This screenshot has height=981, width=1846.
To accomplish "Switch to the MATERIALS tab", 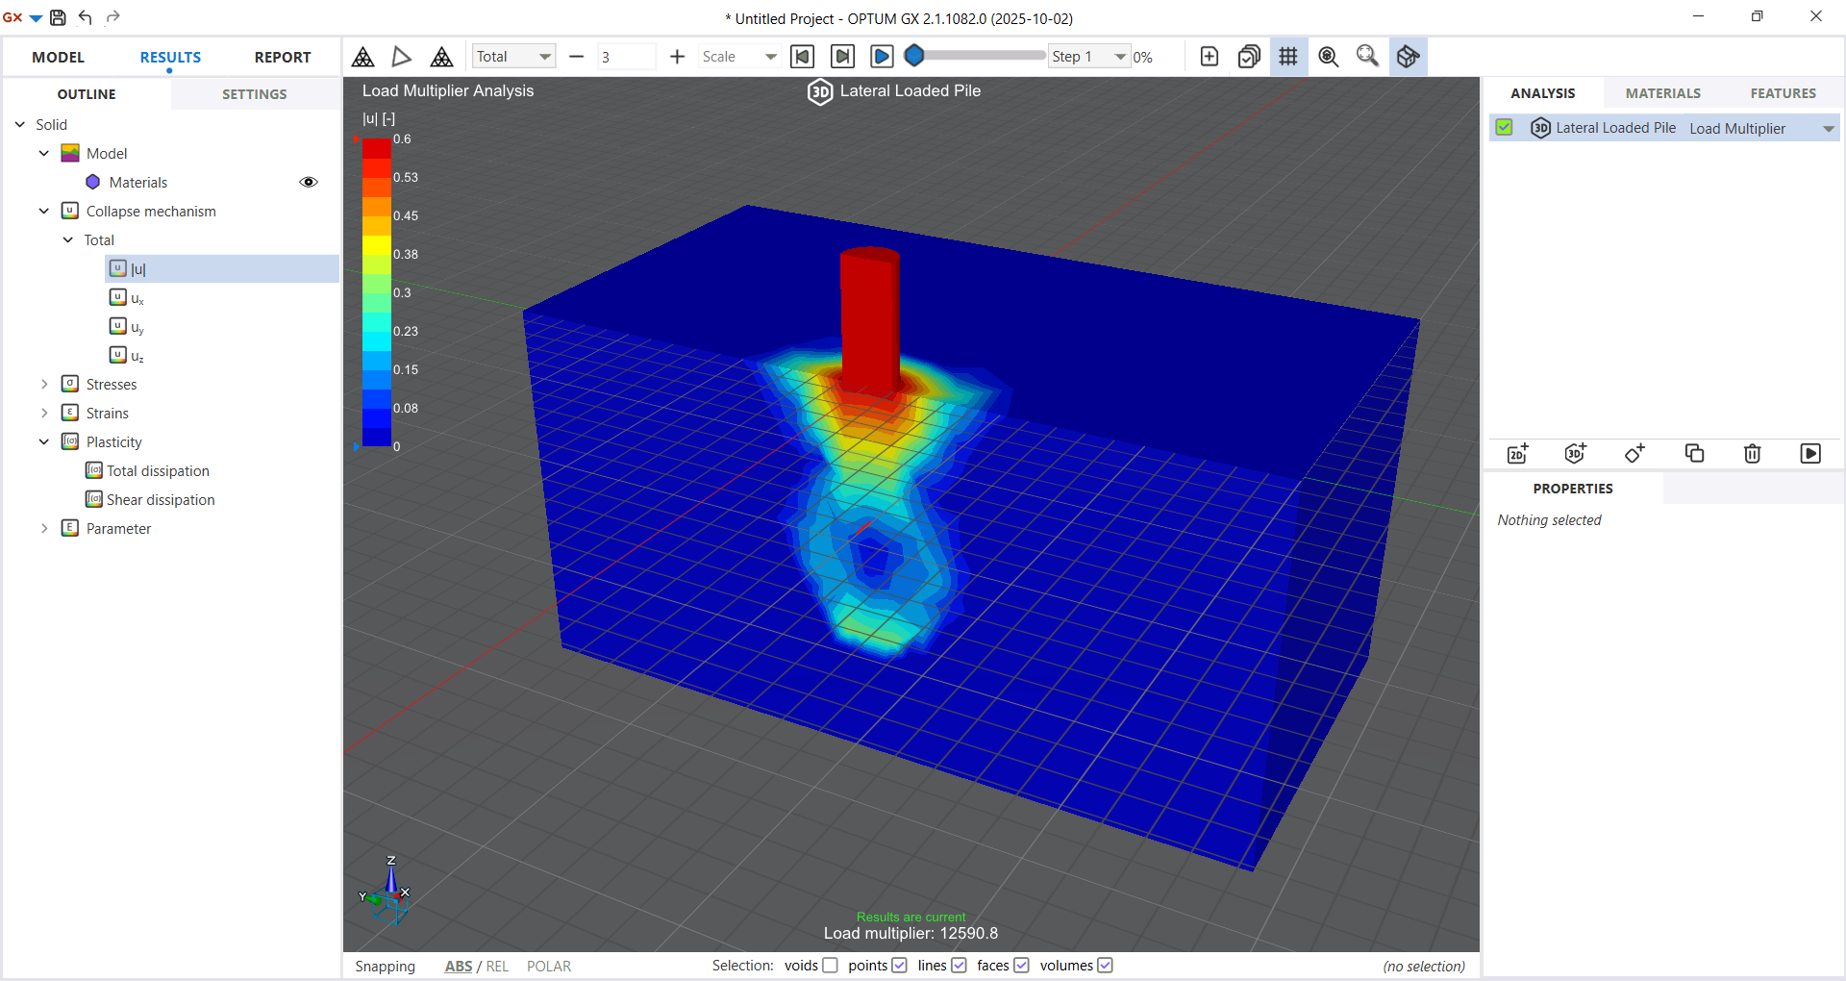I will 1663,92.
